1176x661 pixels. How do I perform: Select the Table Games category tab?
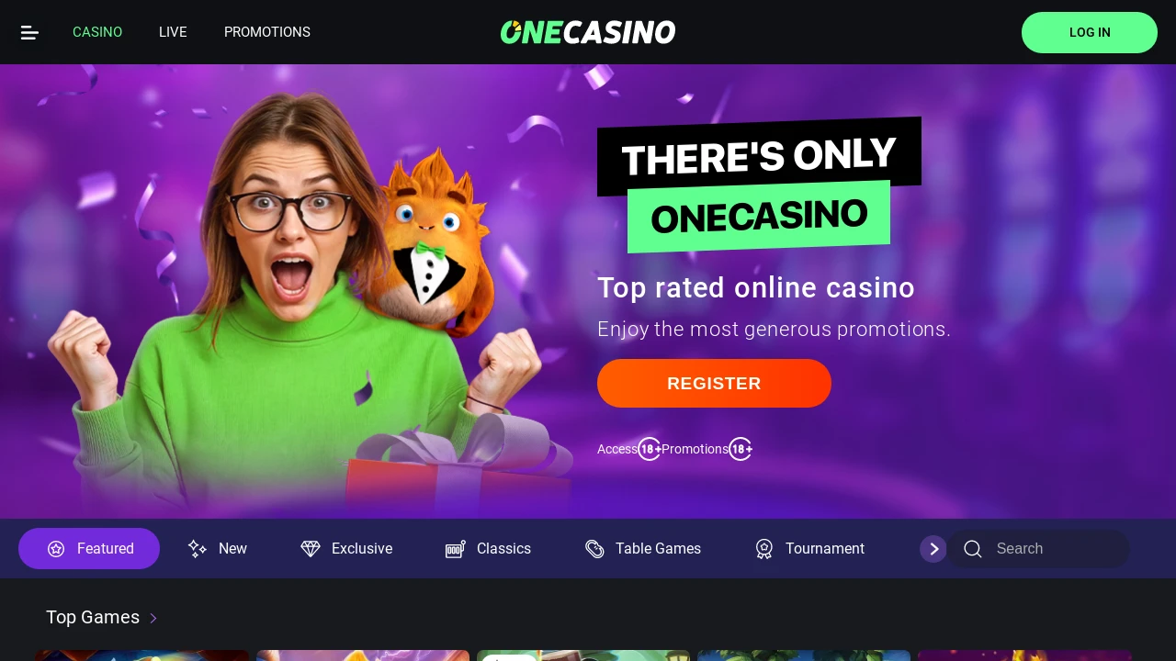[x=643, y=549]
